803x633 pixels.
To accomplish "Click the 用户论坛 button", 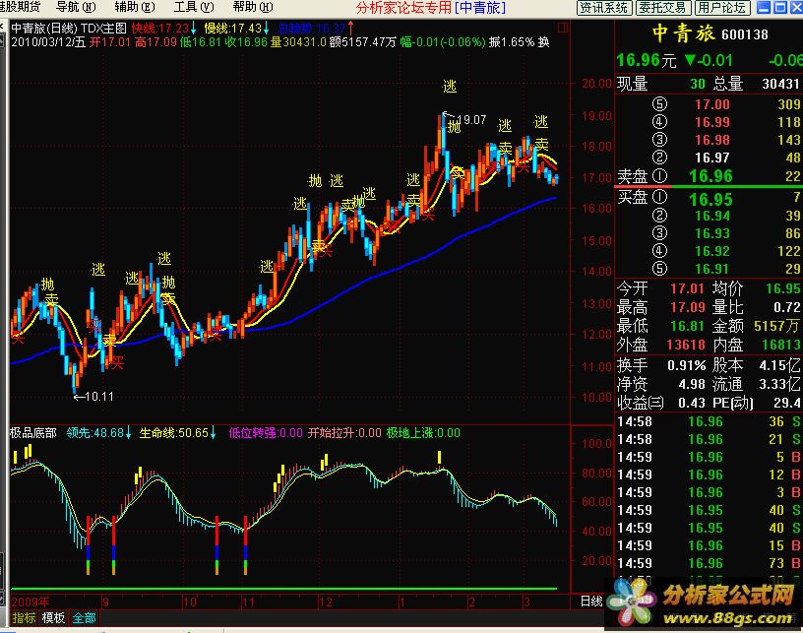I will 722,7.
